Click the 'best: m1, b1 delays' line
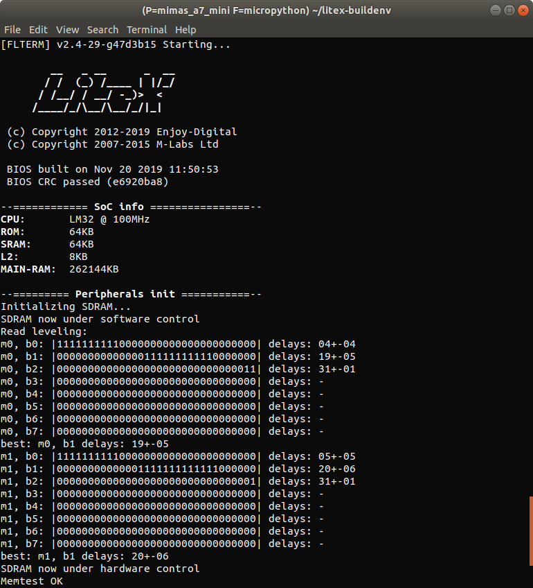Viewport: 533px width, 588px height. (x=84, y=556)
